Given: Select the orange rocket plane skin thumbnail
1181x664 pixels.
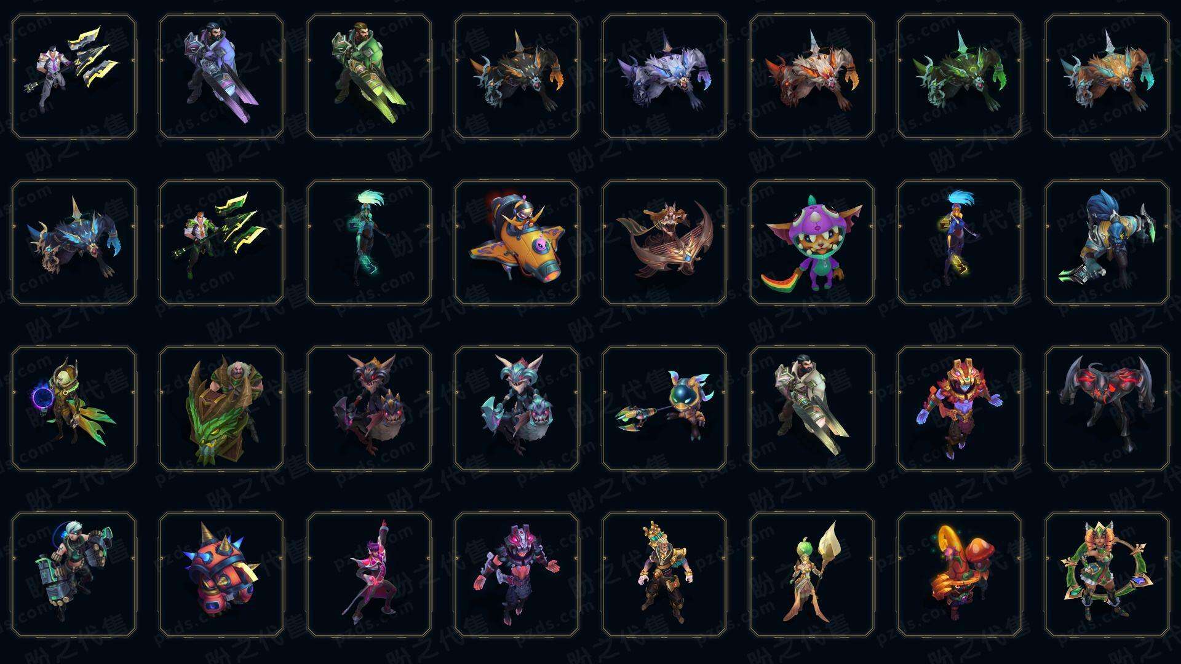Looking at the screenshot, I should click(517, 242).
